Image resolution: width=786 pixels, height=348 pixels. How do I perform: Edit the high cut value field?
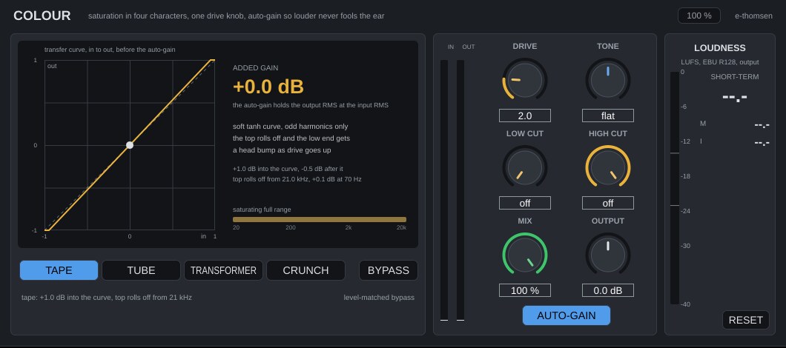pos(608,203)
